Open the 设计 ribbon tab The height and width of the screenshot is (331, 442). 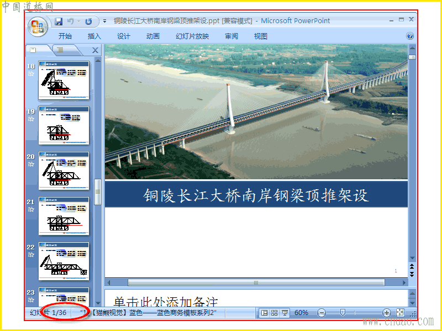point(123,36)
